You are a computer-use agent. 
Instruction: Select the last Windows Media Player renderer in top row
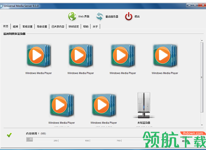coord(165,56)
